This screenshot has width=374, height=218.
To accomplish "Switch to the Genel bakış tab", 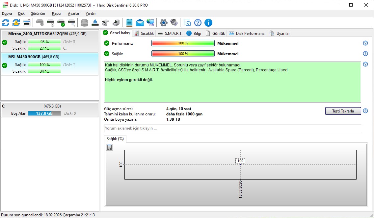I will coord(117,33).
